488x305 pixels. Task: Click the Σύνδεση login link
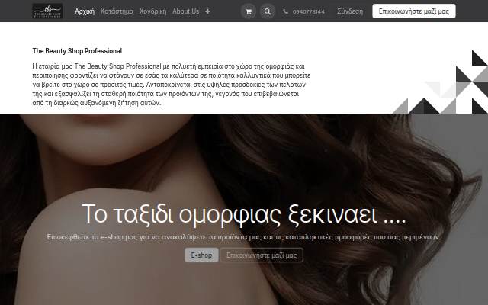[350, 11]
